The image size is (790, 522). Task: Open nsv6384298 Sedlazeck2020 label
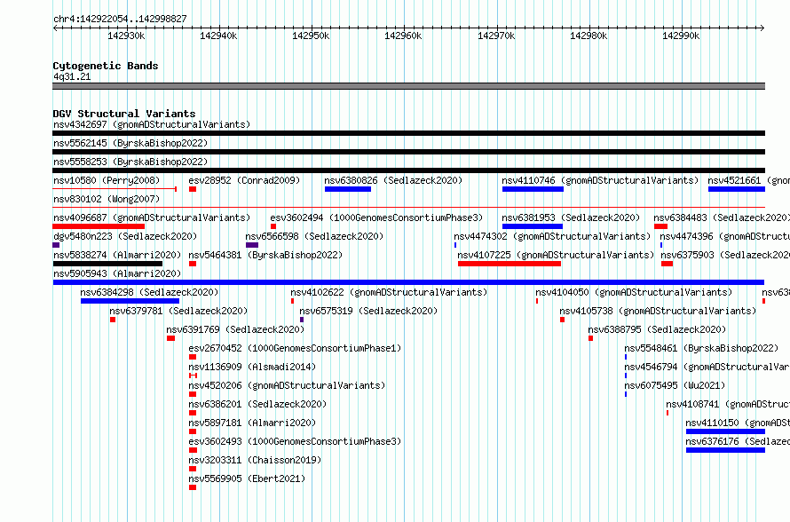(x=149, y=292)
